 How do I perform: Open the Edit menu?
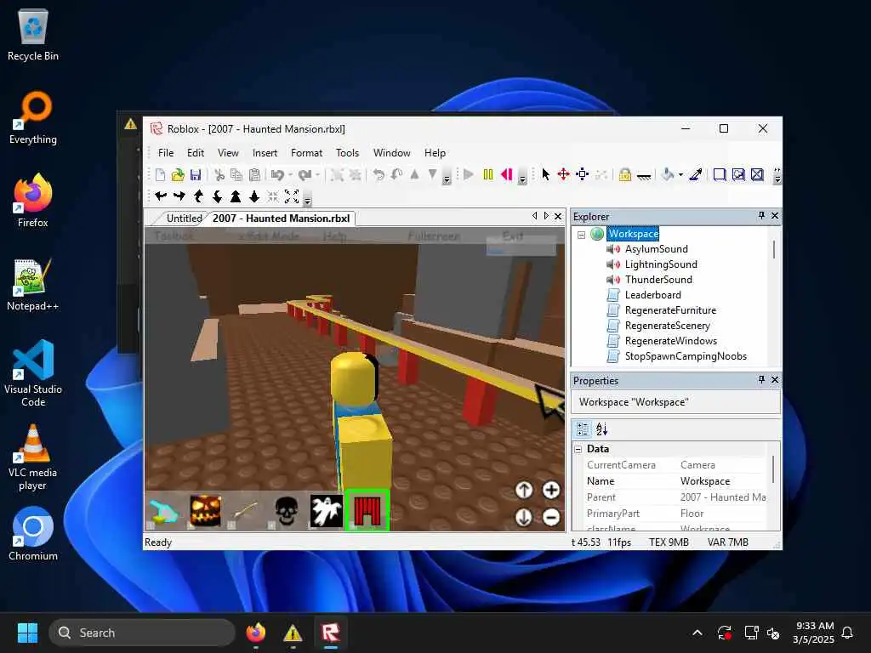pos(196,153)
